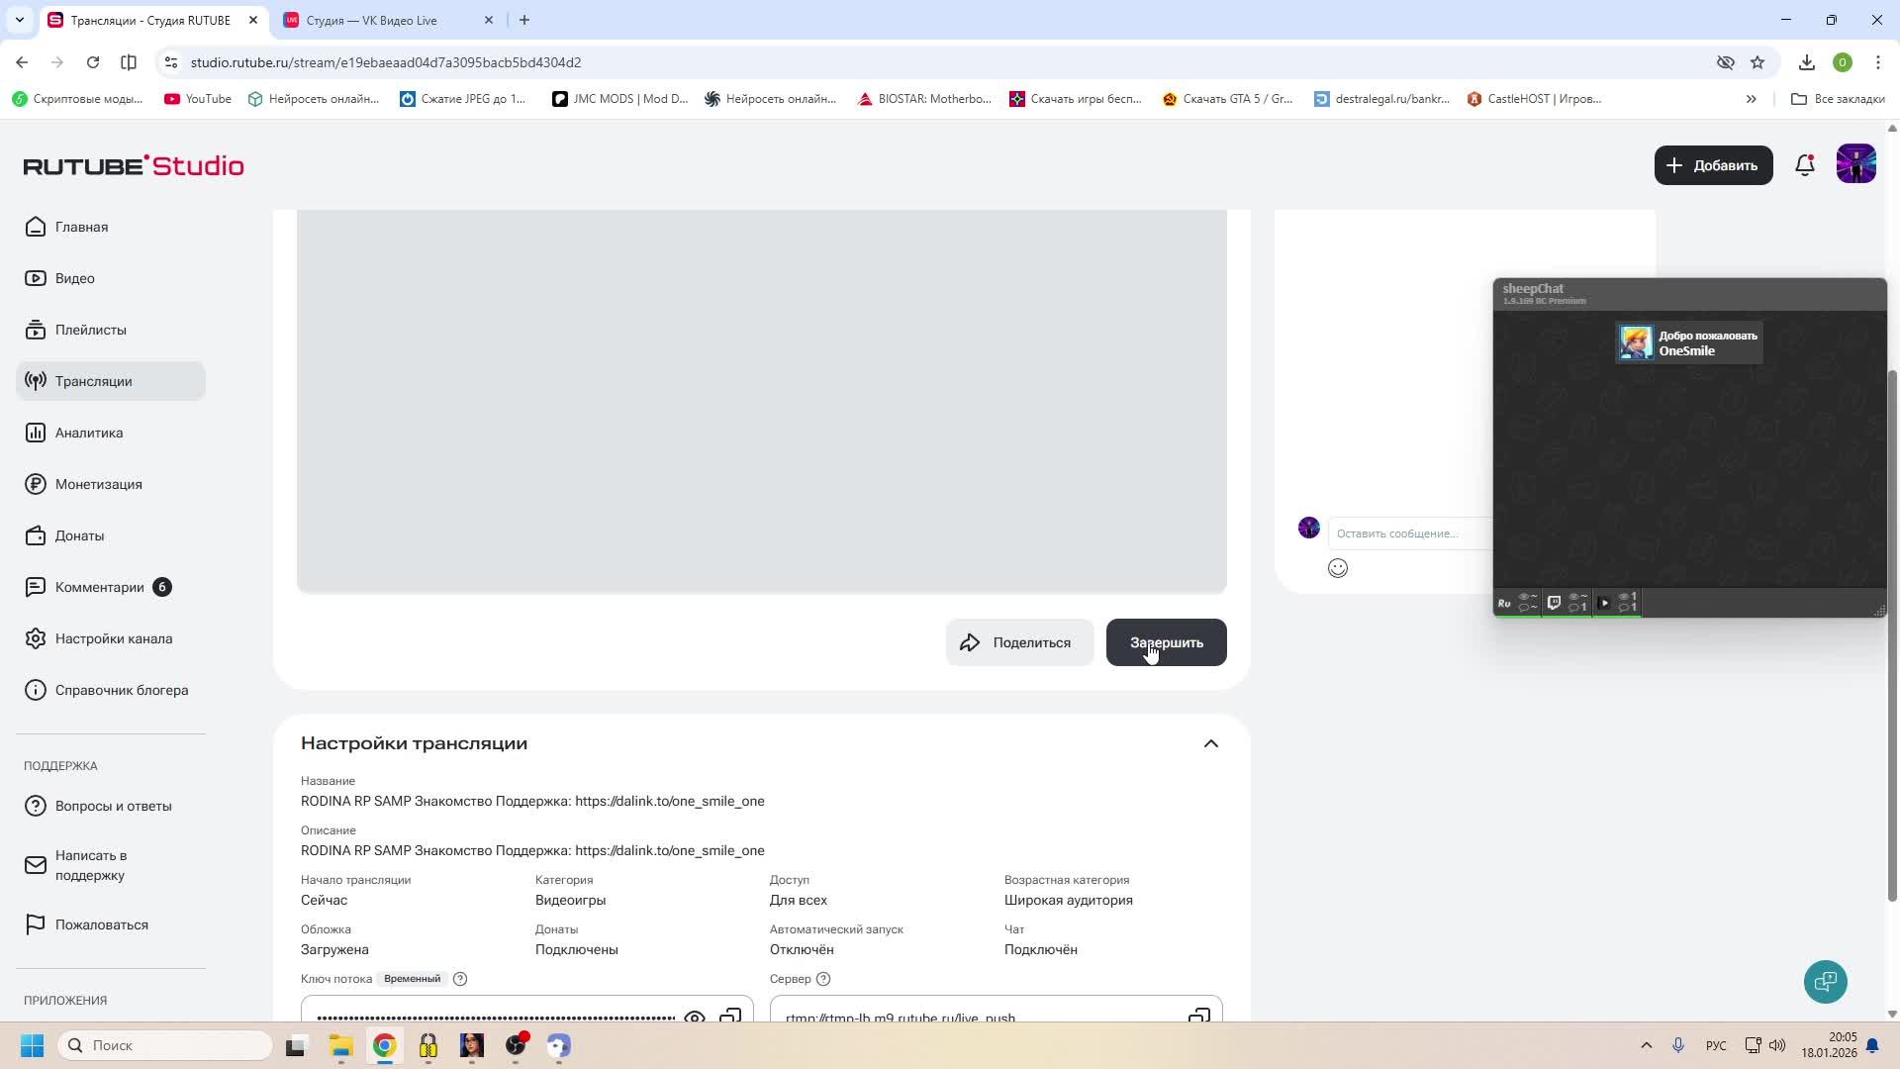Expand hidden bookmarks overflow chevron
This screenshot has width=1900, height=1069.
(1751, 99)
